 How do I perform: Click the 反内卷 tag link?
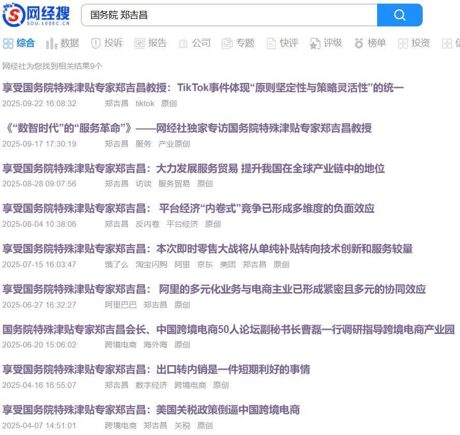click(148, 224)
